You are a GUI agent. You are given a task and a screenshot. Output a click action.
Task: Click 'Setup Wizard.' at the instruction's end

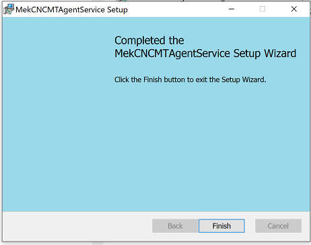pos(244,79)
